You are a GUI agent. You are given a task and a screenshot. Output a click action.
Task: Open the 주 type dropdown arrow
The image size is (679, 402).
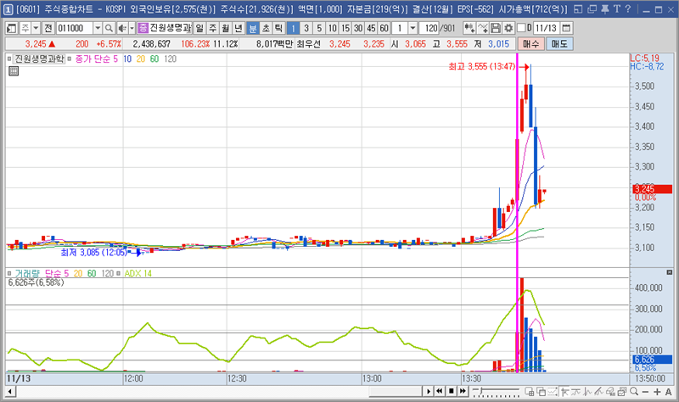pos(36,28)
